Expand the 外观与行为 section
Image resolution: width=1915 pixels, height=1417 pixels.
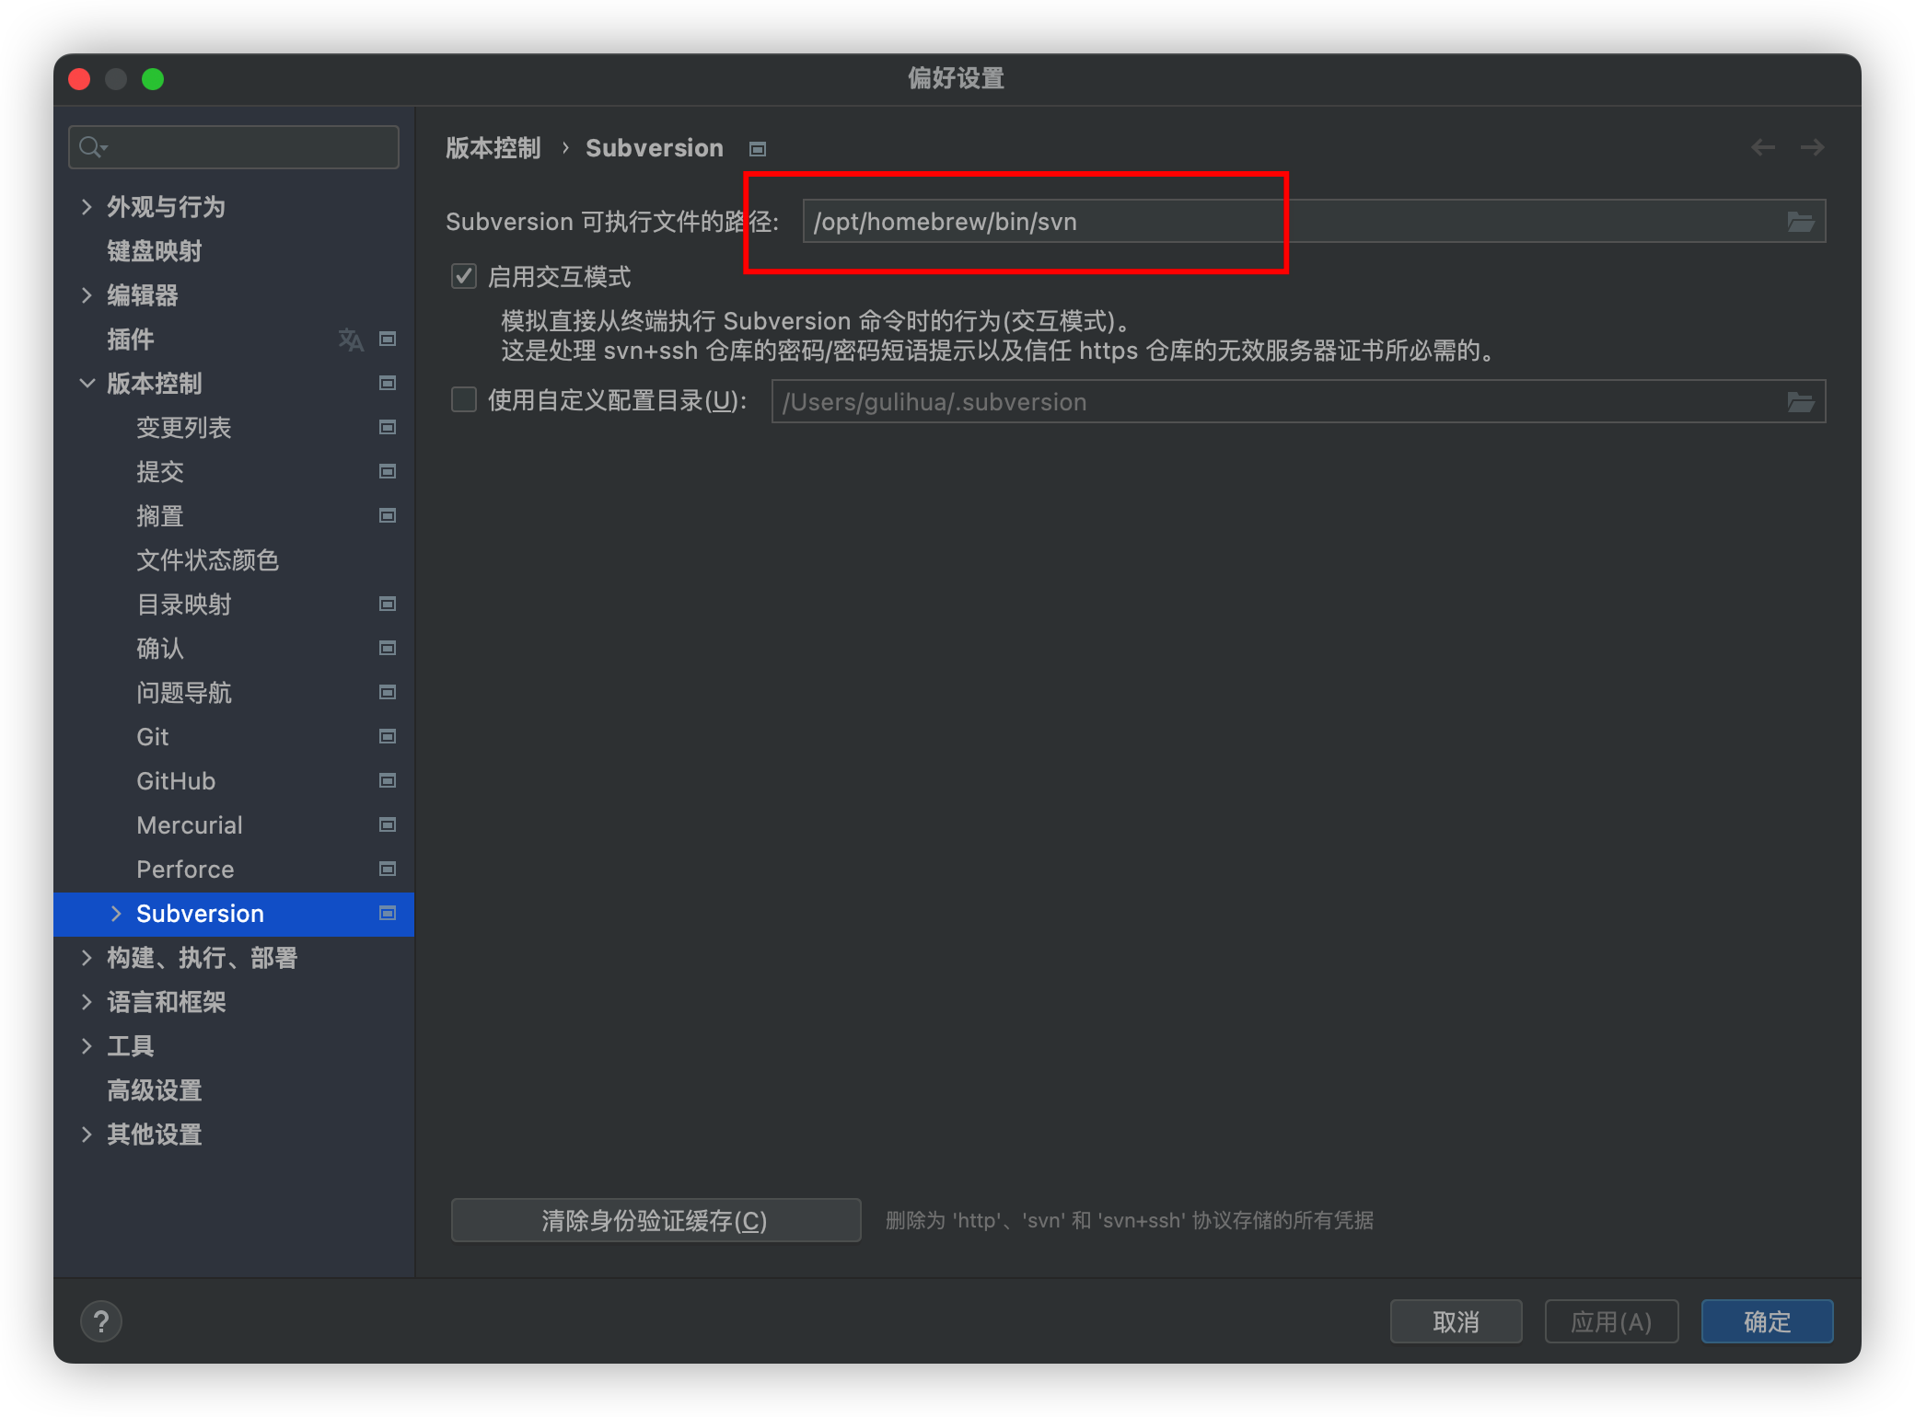click(x=87, y=207)
